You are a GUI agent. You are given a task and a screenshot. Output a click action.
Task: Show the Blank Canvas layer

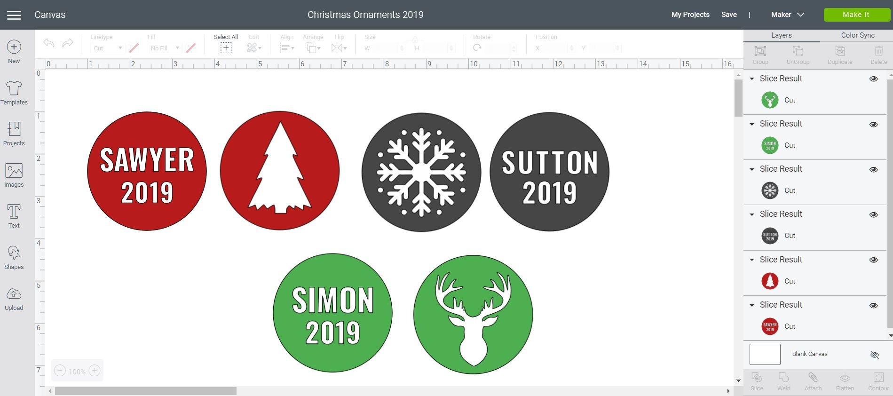[875, 355]
